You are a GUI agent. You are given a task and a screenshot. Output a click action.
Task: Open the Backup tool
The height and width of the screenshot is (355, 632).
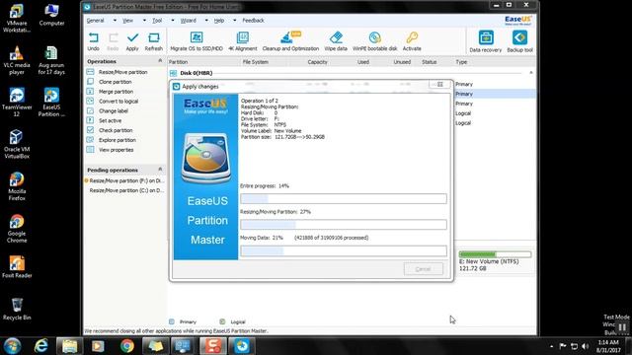[x=520, y=41]
